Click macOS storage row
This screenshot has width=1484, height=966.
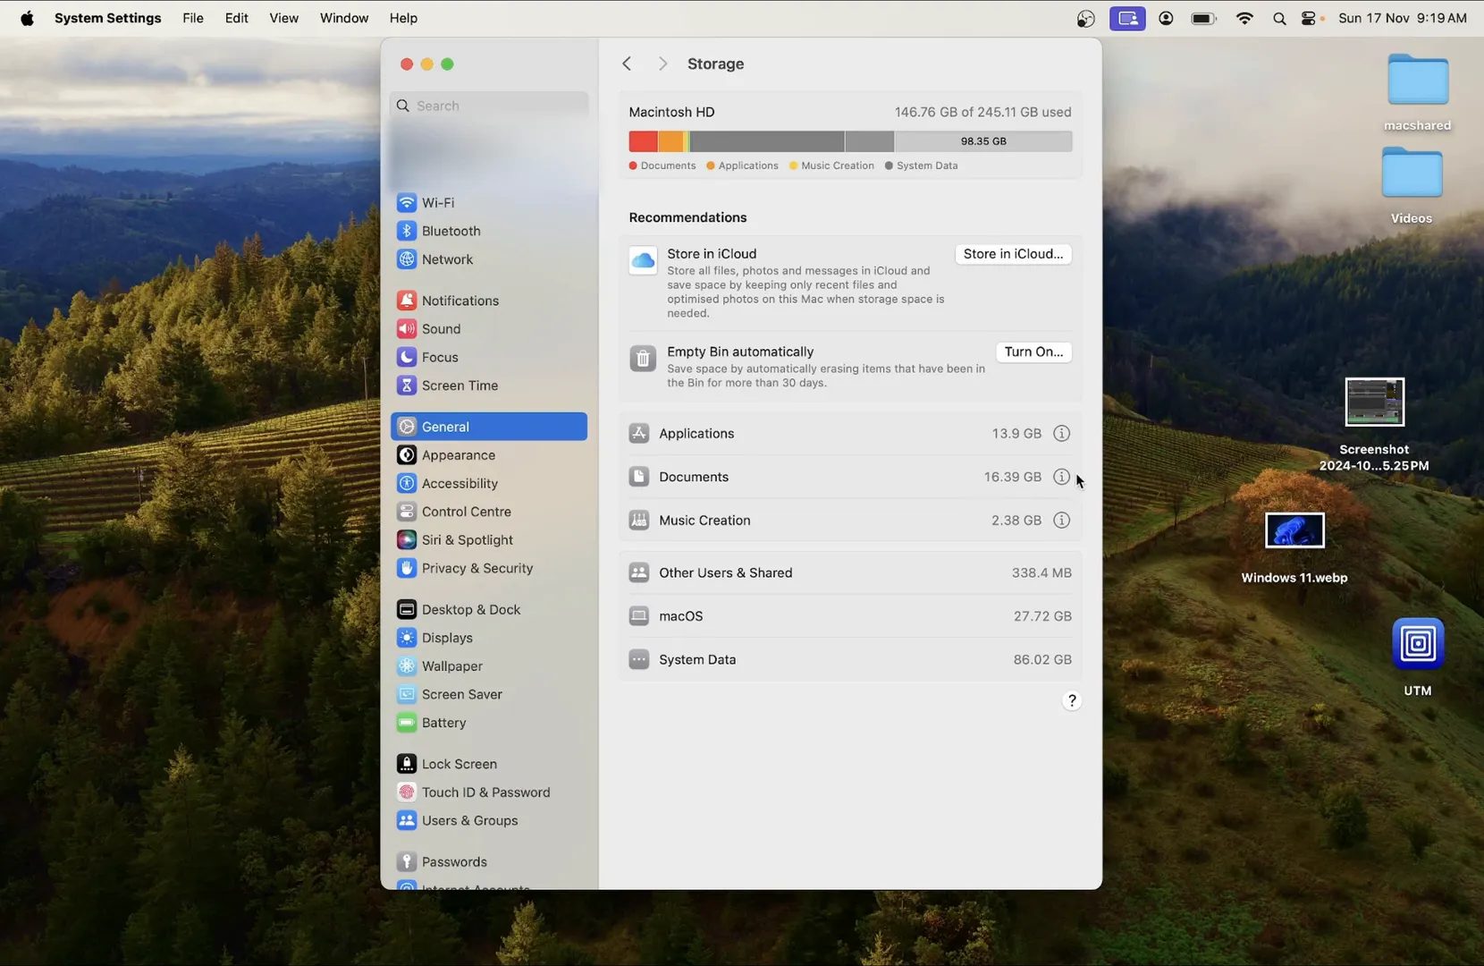[850, 616]
